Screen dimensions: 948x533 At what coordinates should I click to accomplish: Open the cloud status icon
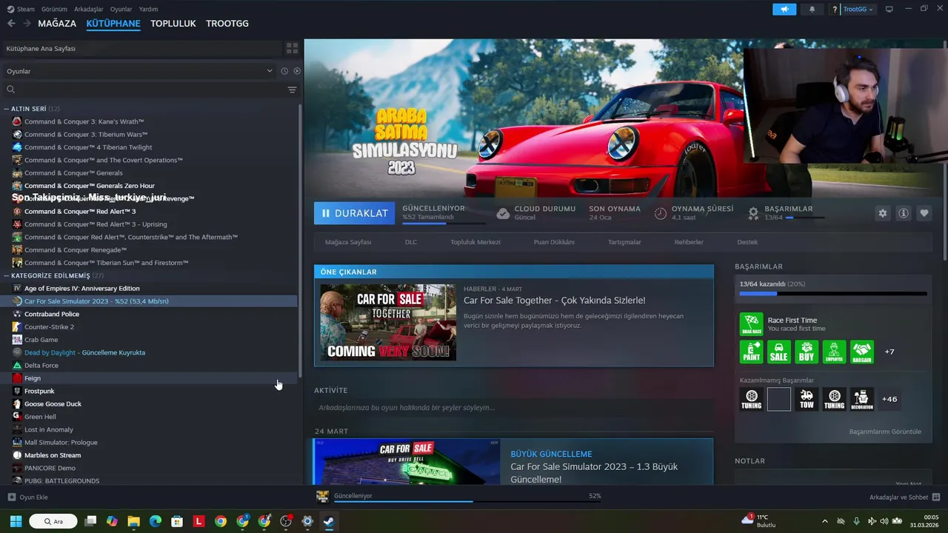click(x=503, y=213)
